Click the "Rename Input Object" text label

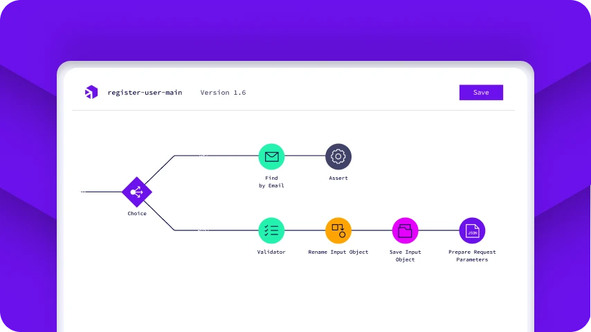pos(338,252)
